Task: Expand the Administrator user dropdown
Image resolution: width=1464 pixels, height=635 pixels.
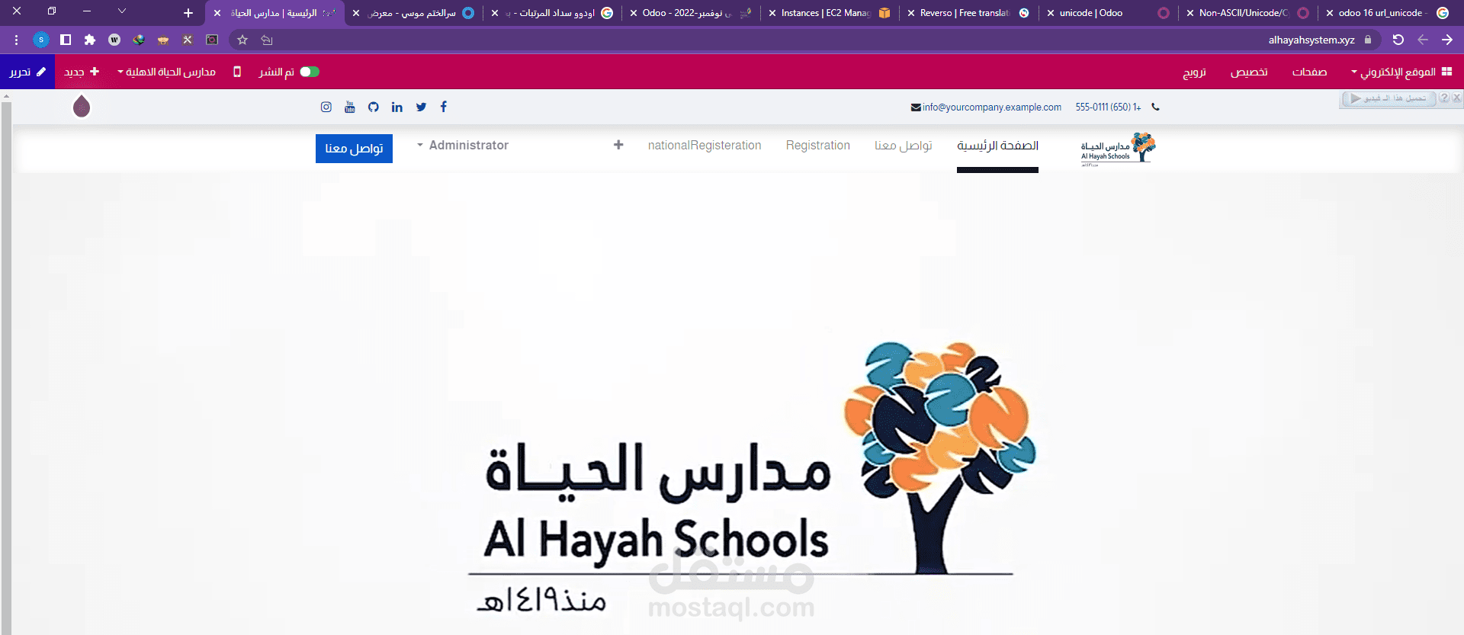Action: (x=463, y=145)
